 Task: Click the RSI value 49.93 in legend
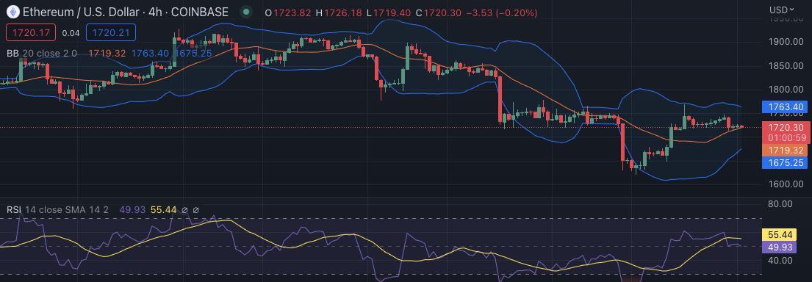tap(132, 210)
